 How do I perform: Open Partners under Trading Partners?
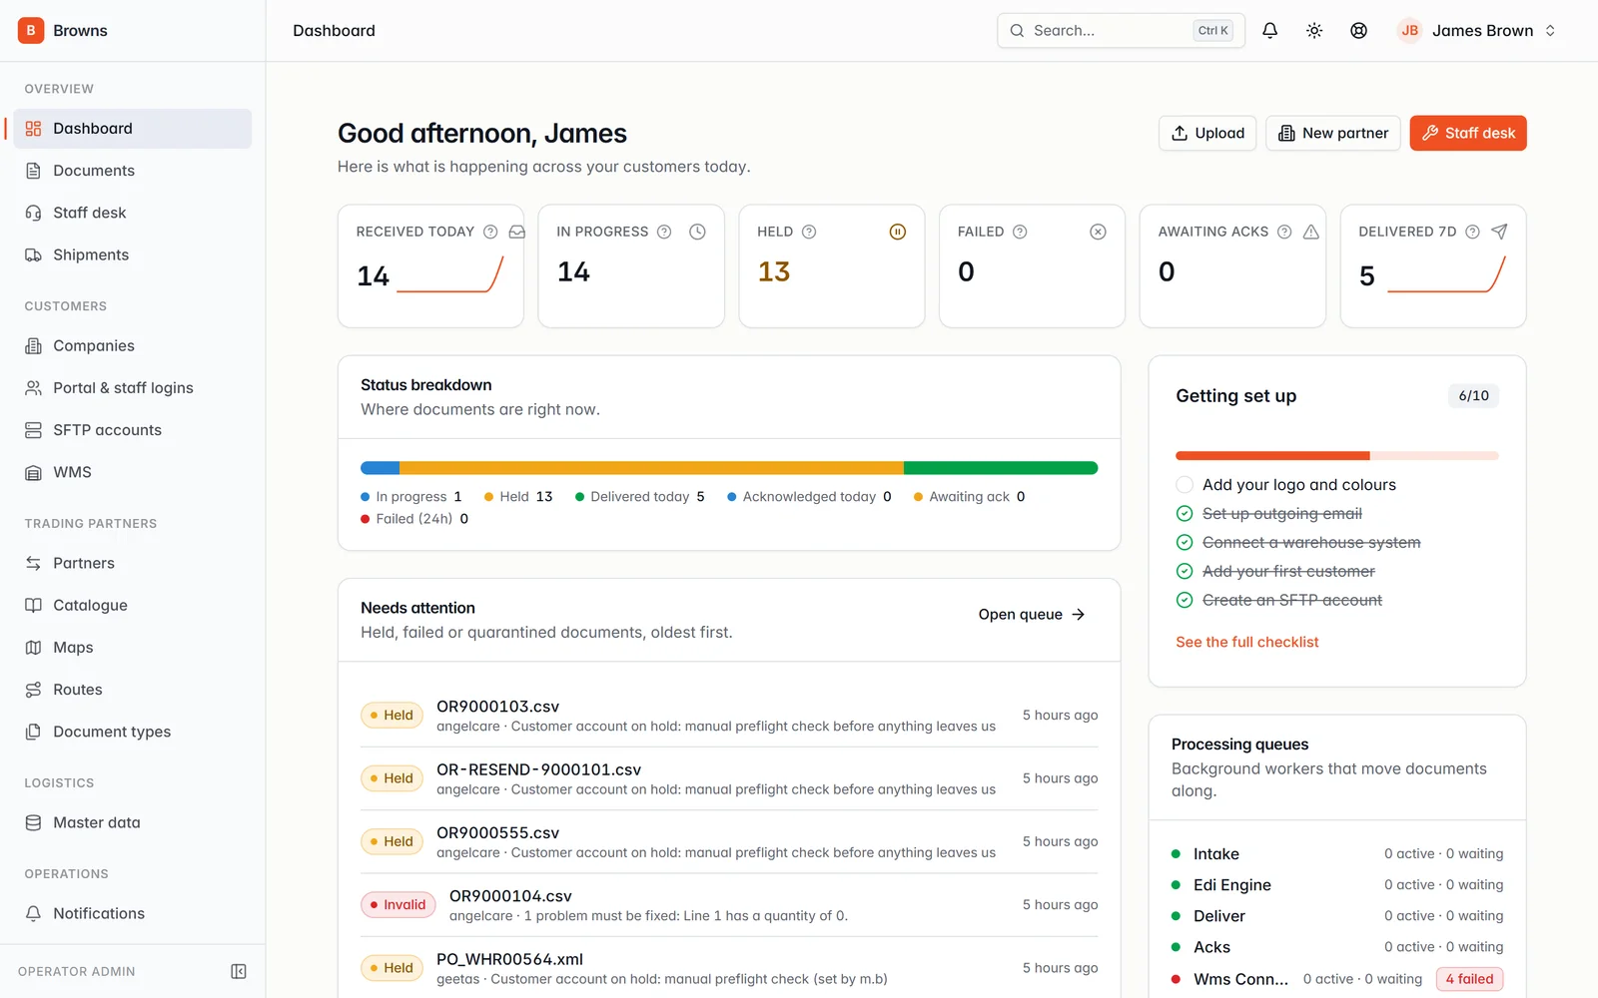(x=132, y=563)
